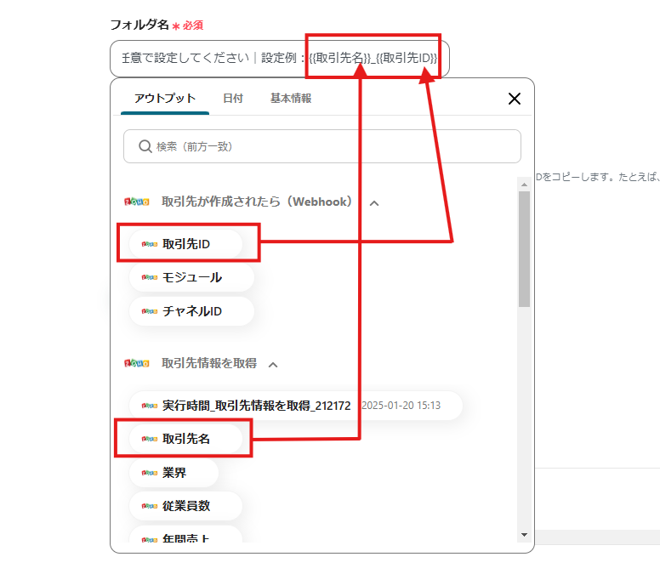Open the 基本情報 tab
This screenshot has height=574, width=660.
click(291, 99)
